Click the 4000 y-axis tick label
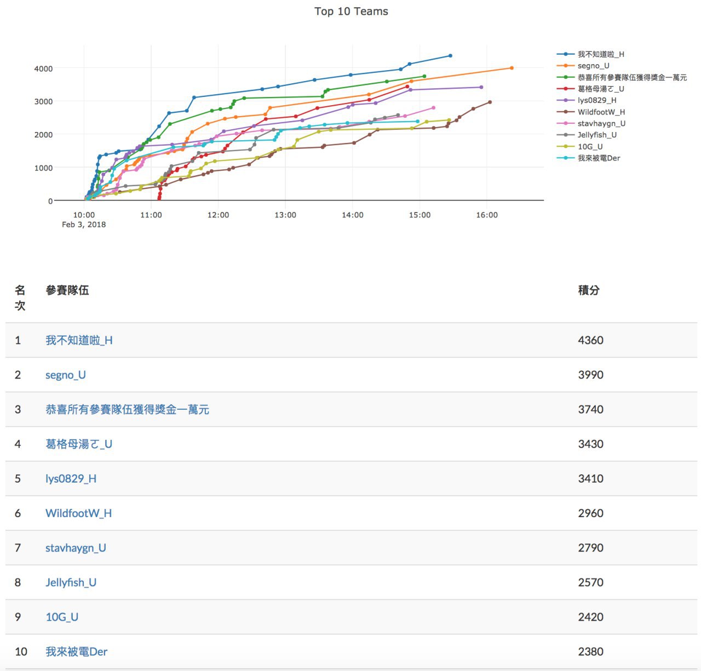This screenshot has width=701, height=671. tap(43, 68)
